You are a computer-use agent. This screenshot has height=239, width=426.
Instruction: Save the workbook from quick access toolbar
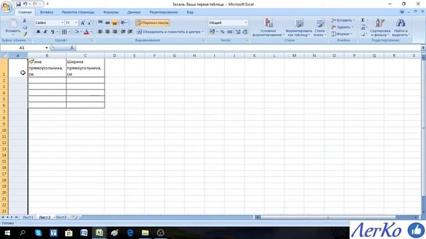pos(19,4)
